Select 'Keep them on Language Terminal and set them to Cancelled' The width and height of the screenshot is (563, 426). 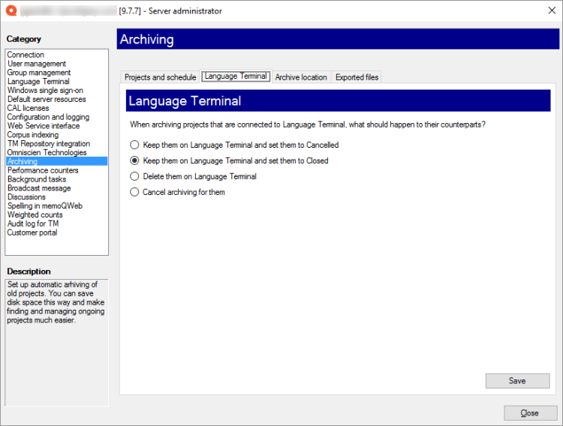pos(234,145)
